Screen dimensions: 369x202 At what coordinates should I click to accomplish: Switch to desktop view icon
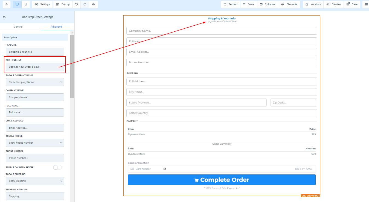point(17,4)
